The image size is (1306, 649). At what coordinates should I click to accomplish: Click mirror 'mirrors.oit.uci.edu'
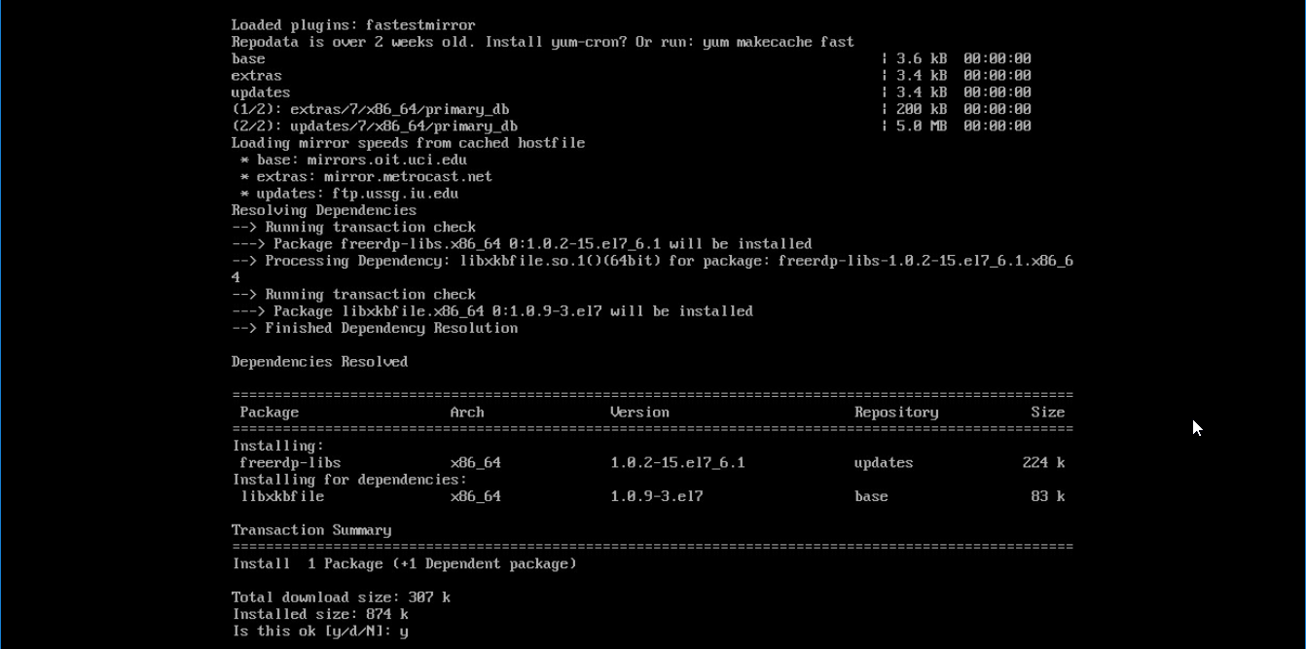pos(386,160)
